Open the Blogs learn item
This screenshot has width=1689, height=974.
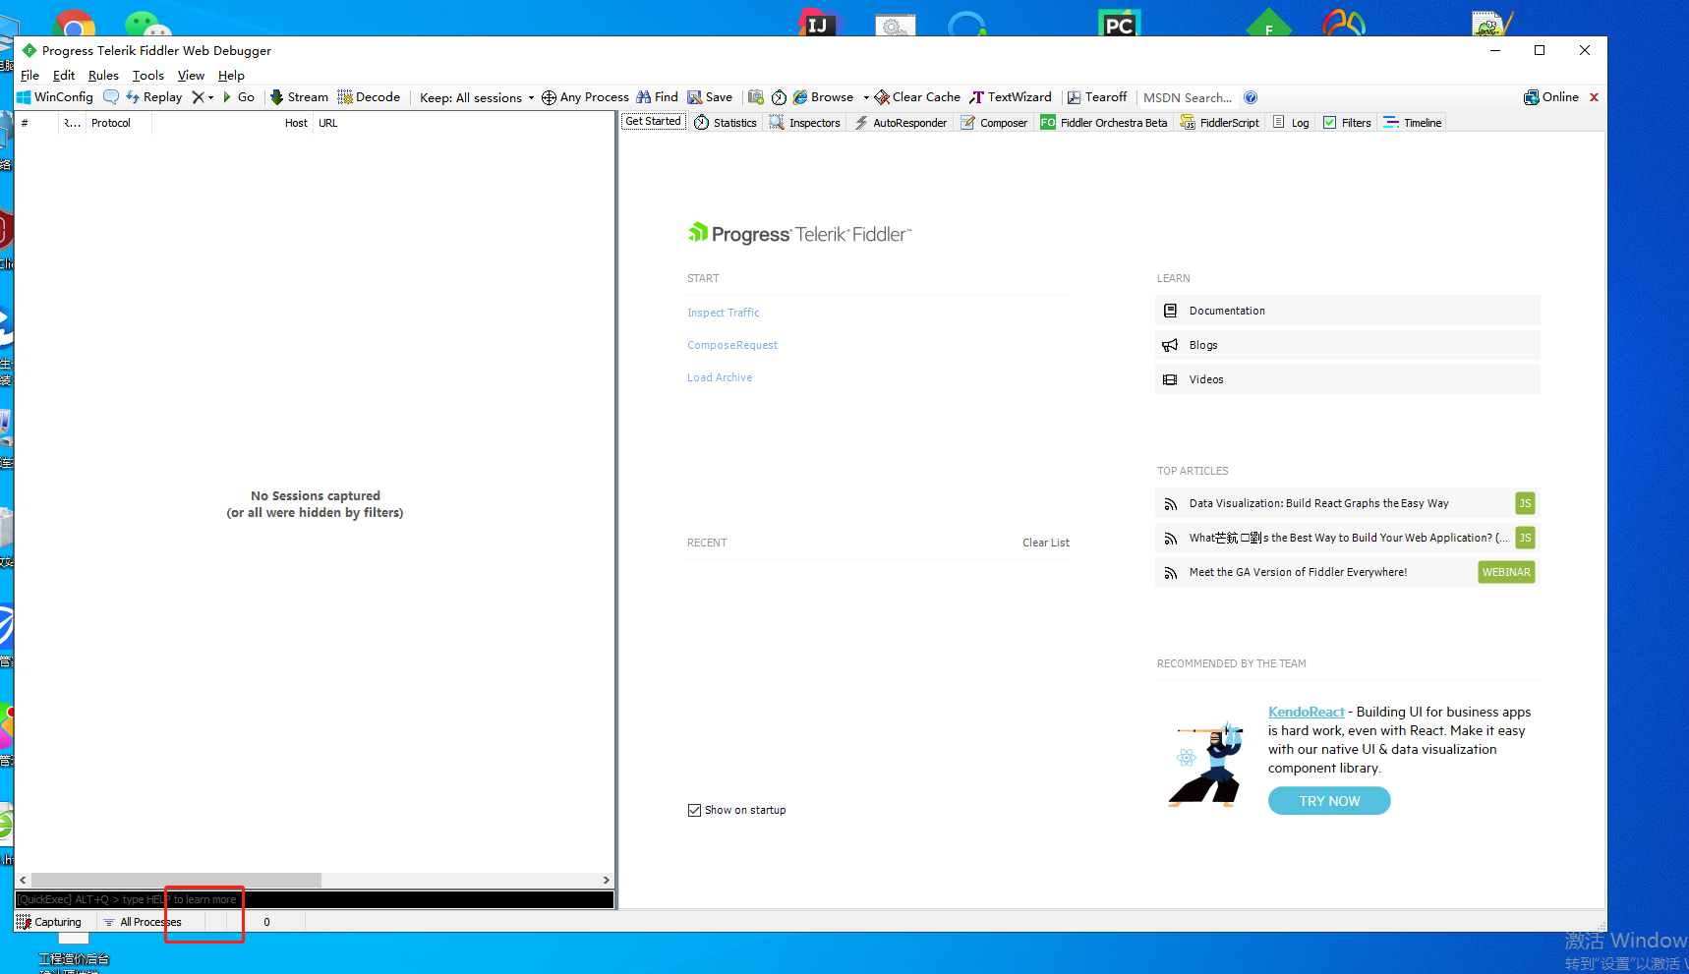click(x=1347, y=345)
